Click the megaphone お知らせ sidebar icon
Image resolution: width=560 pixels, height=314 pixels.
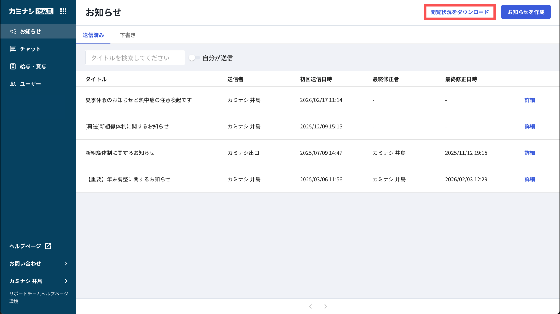point(13,31)
